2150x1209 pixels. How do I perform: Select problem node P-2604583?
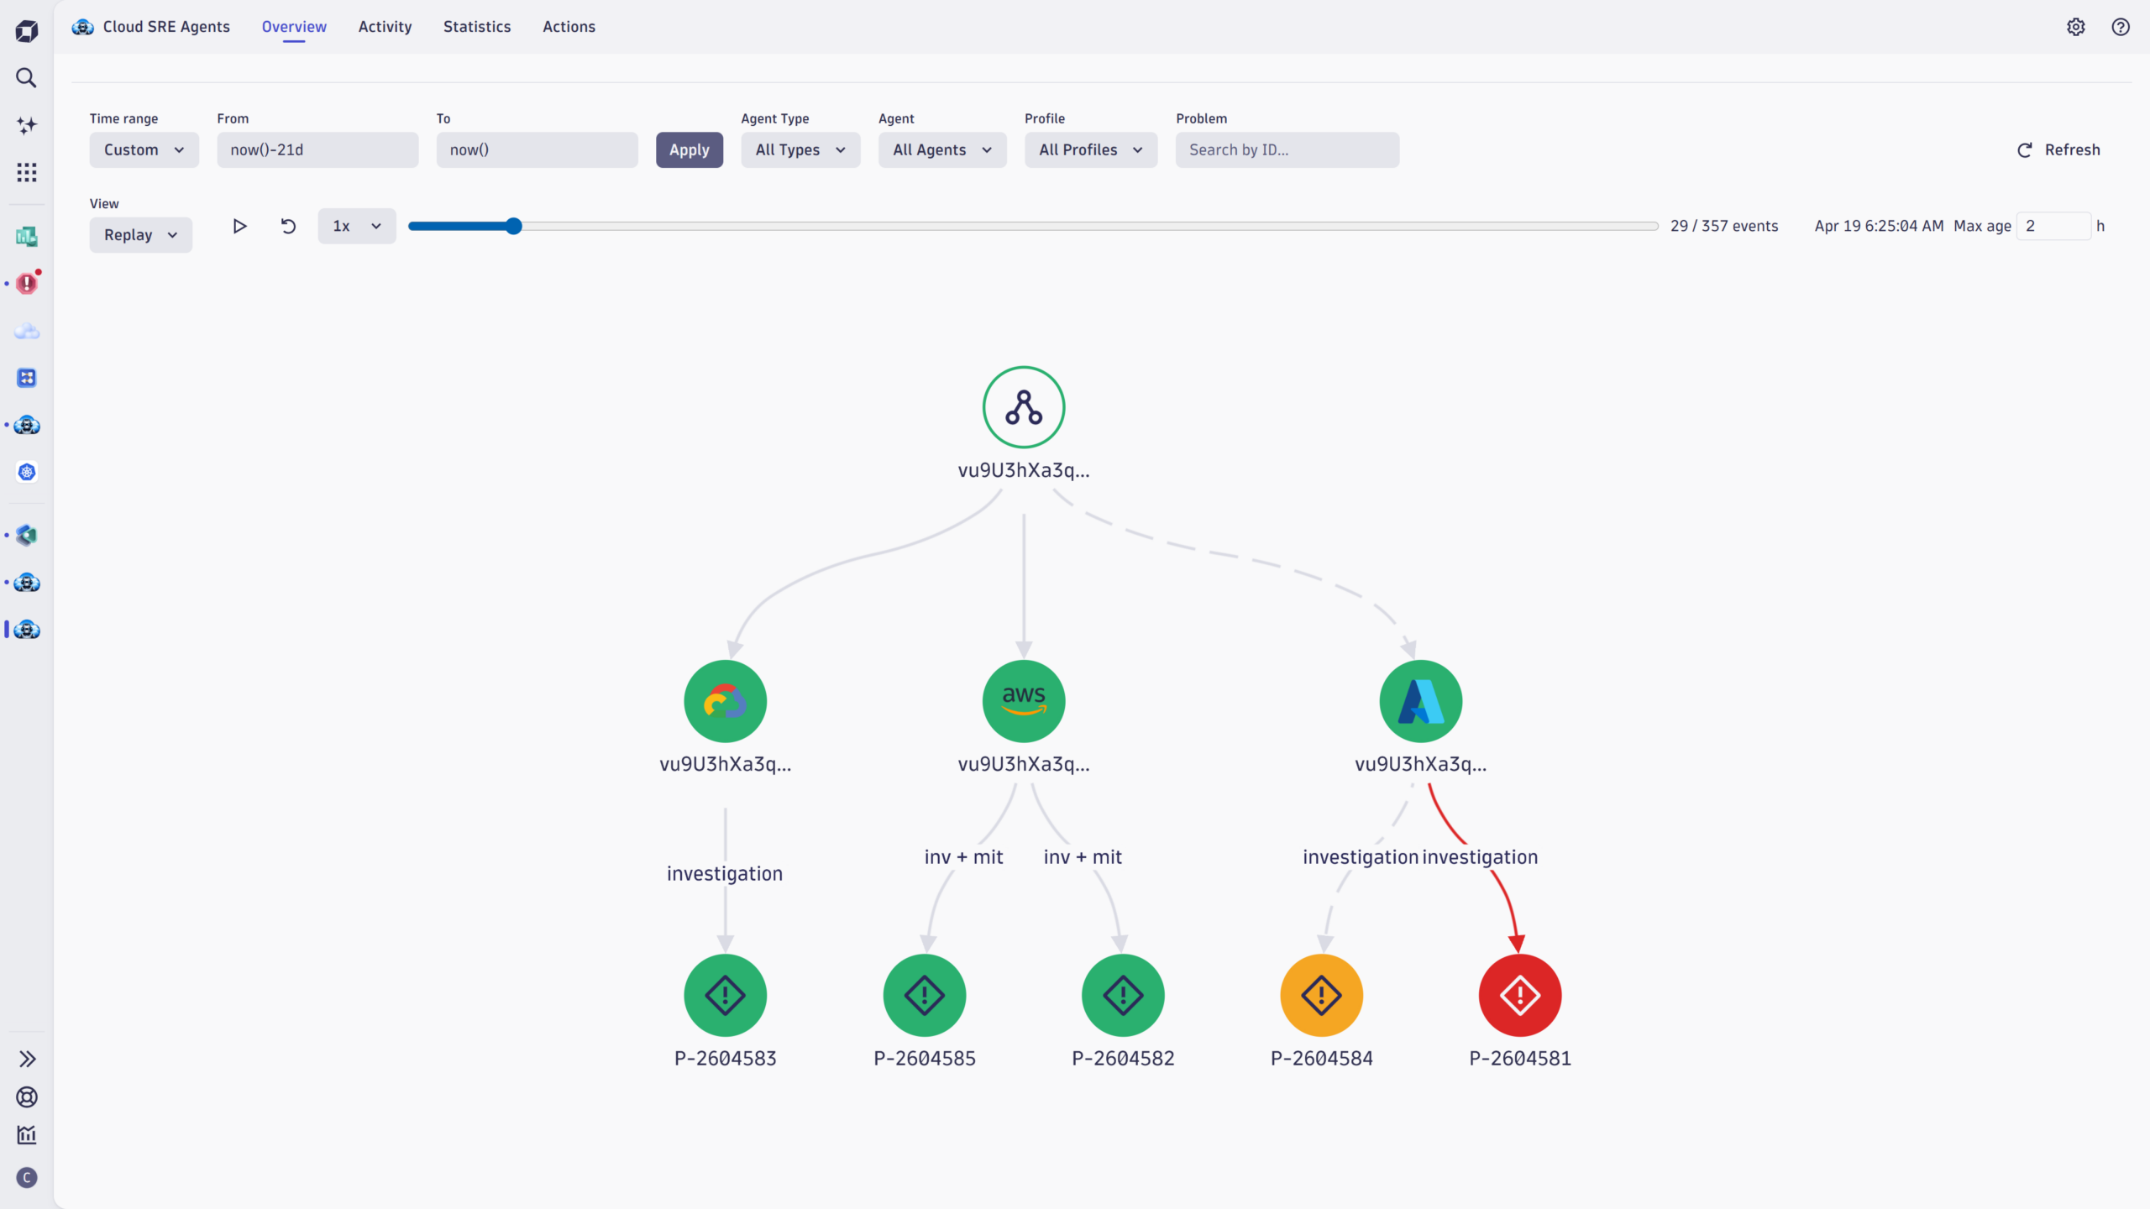pos(726,995)
